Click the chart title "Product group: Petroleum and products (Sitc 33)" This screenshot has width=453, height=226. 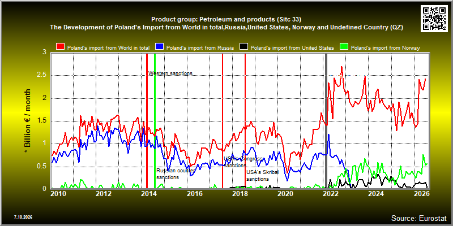pos(226,20)
